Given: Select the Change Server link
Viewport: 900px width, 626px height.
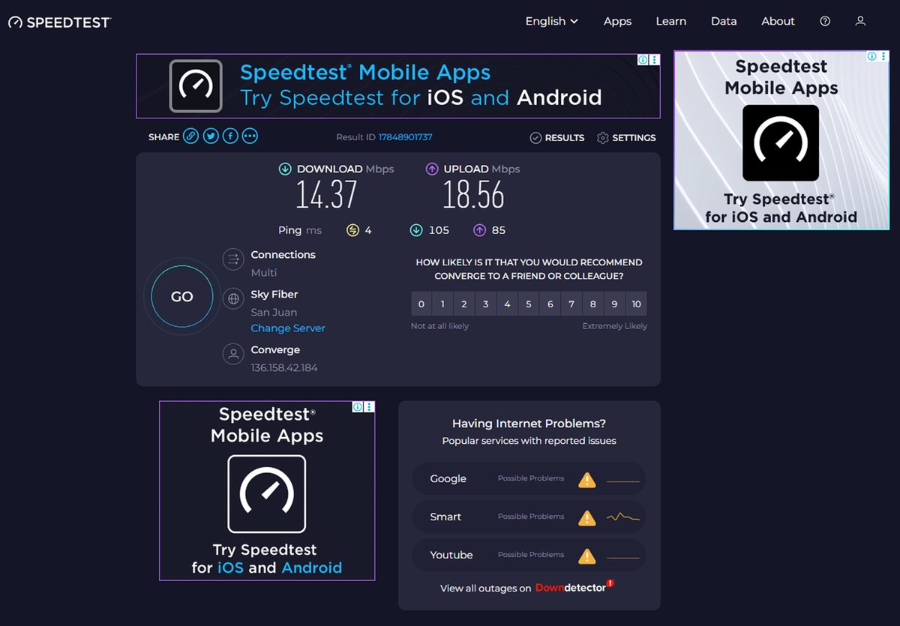Looking at the screenshot, I should (288, 328).
